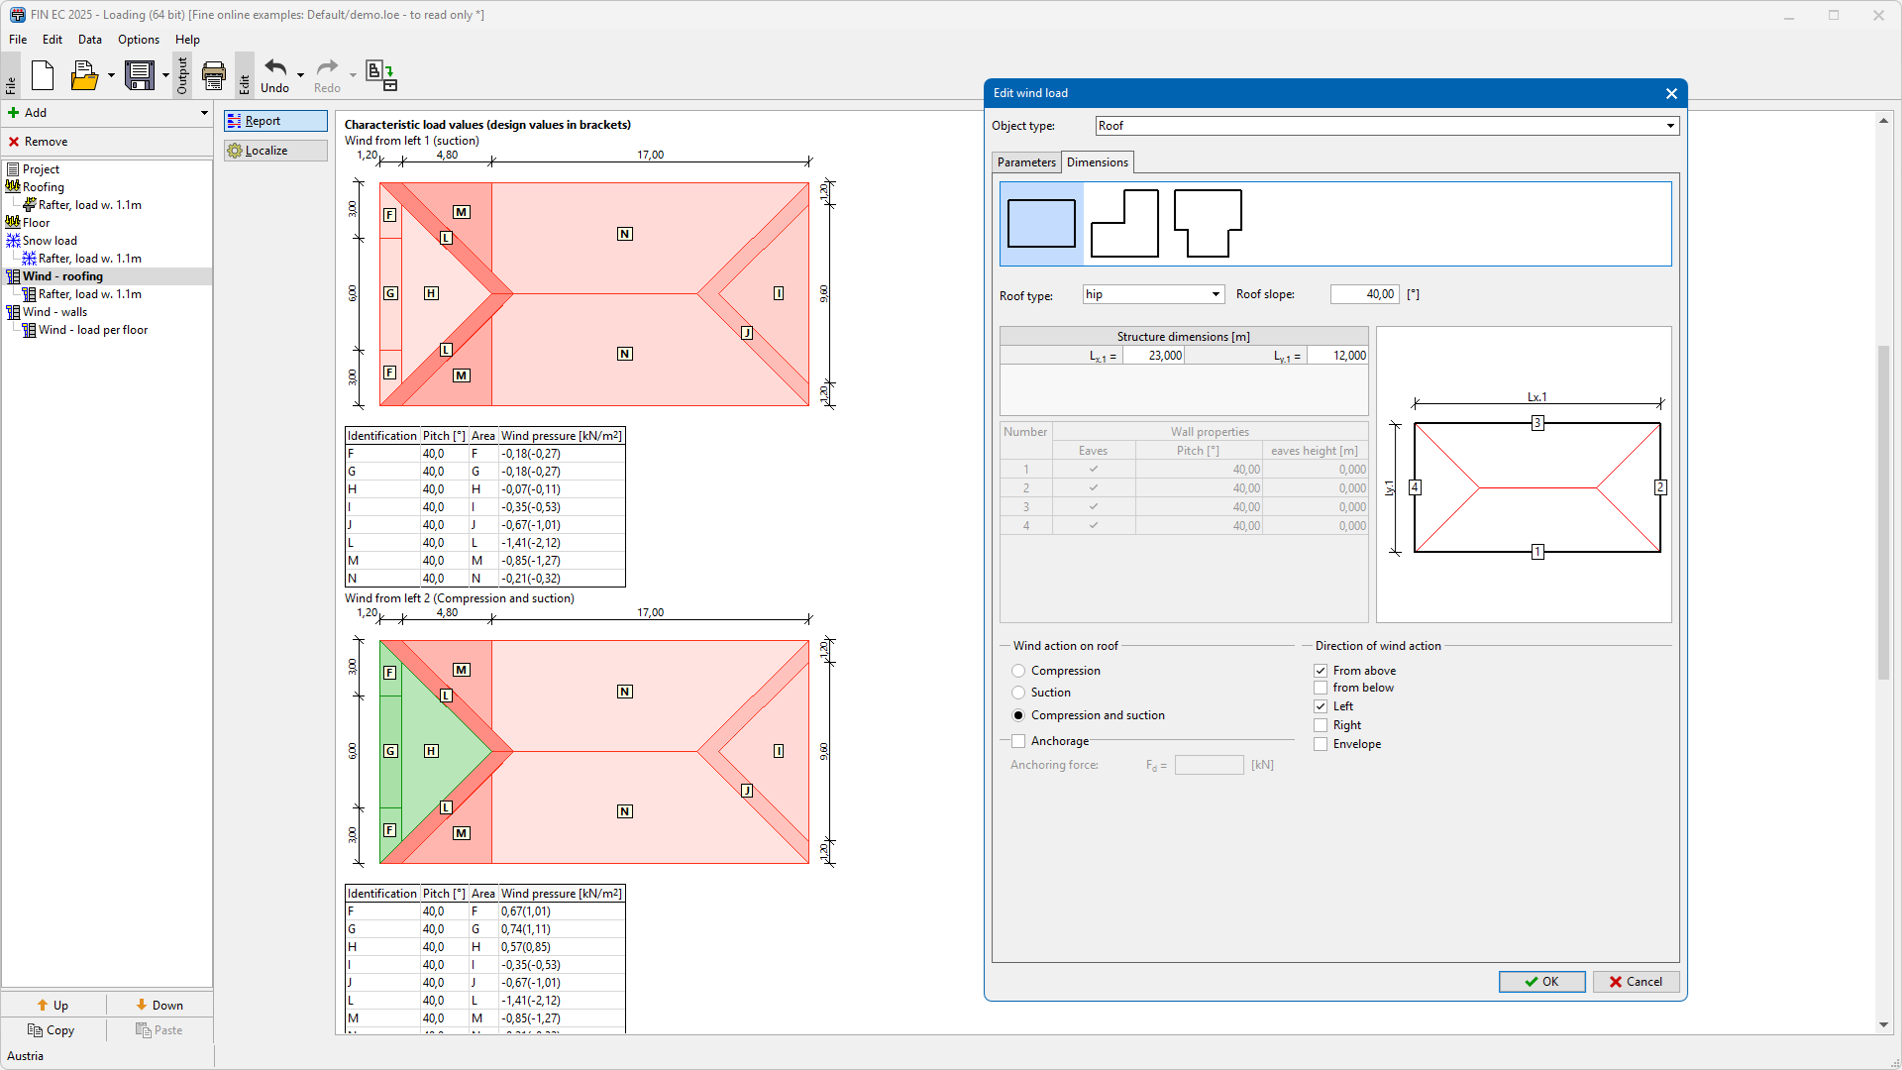Select the L-shaped building plan shape
The height and width of the screenshot is (1070, 1902).
point(1124,224)
